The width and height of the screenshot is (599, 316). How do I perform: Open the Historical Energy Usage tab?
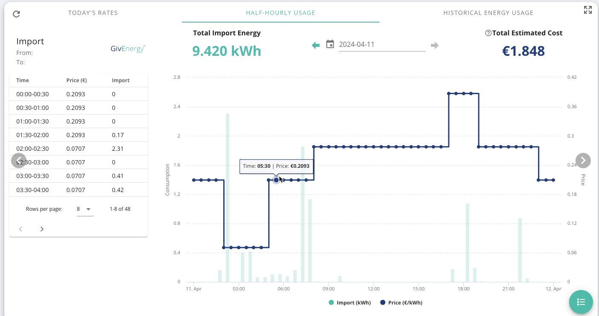[488, 13]
